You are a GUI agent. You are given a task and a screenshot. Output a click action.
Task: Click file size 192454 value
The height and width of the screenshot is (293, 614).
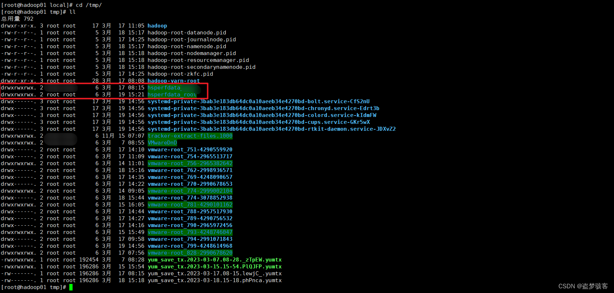click(x=89, y=260)
